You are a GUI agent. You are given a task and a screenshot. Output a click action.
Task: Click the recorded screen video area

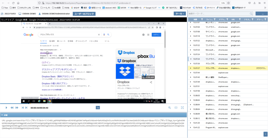click(93, 62)
